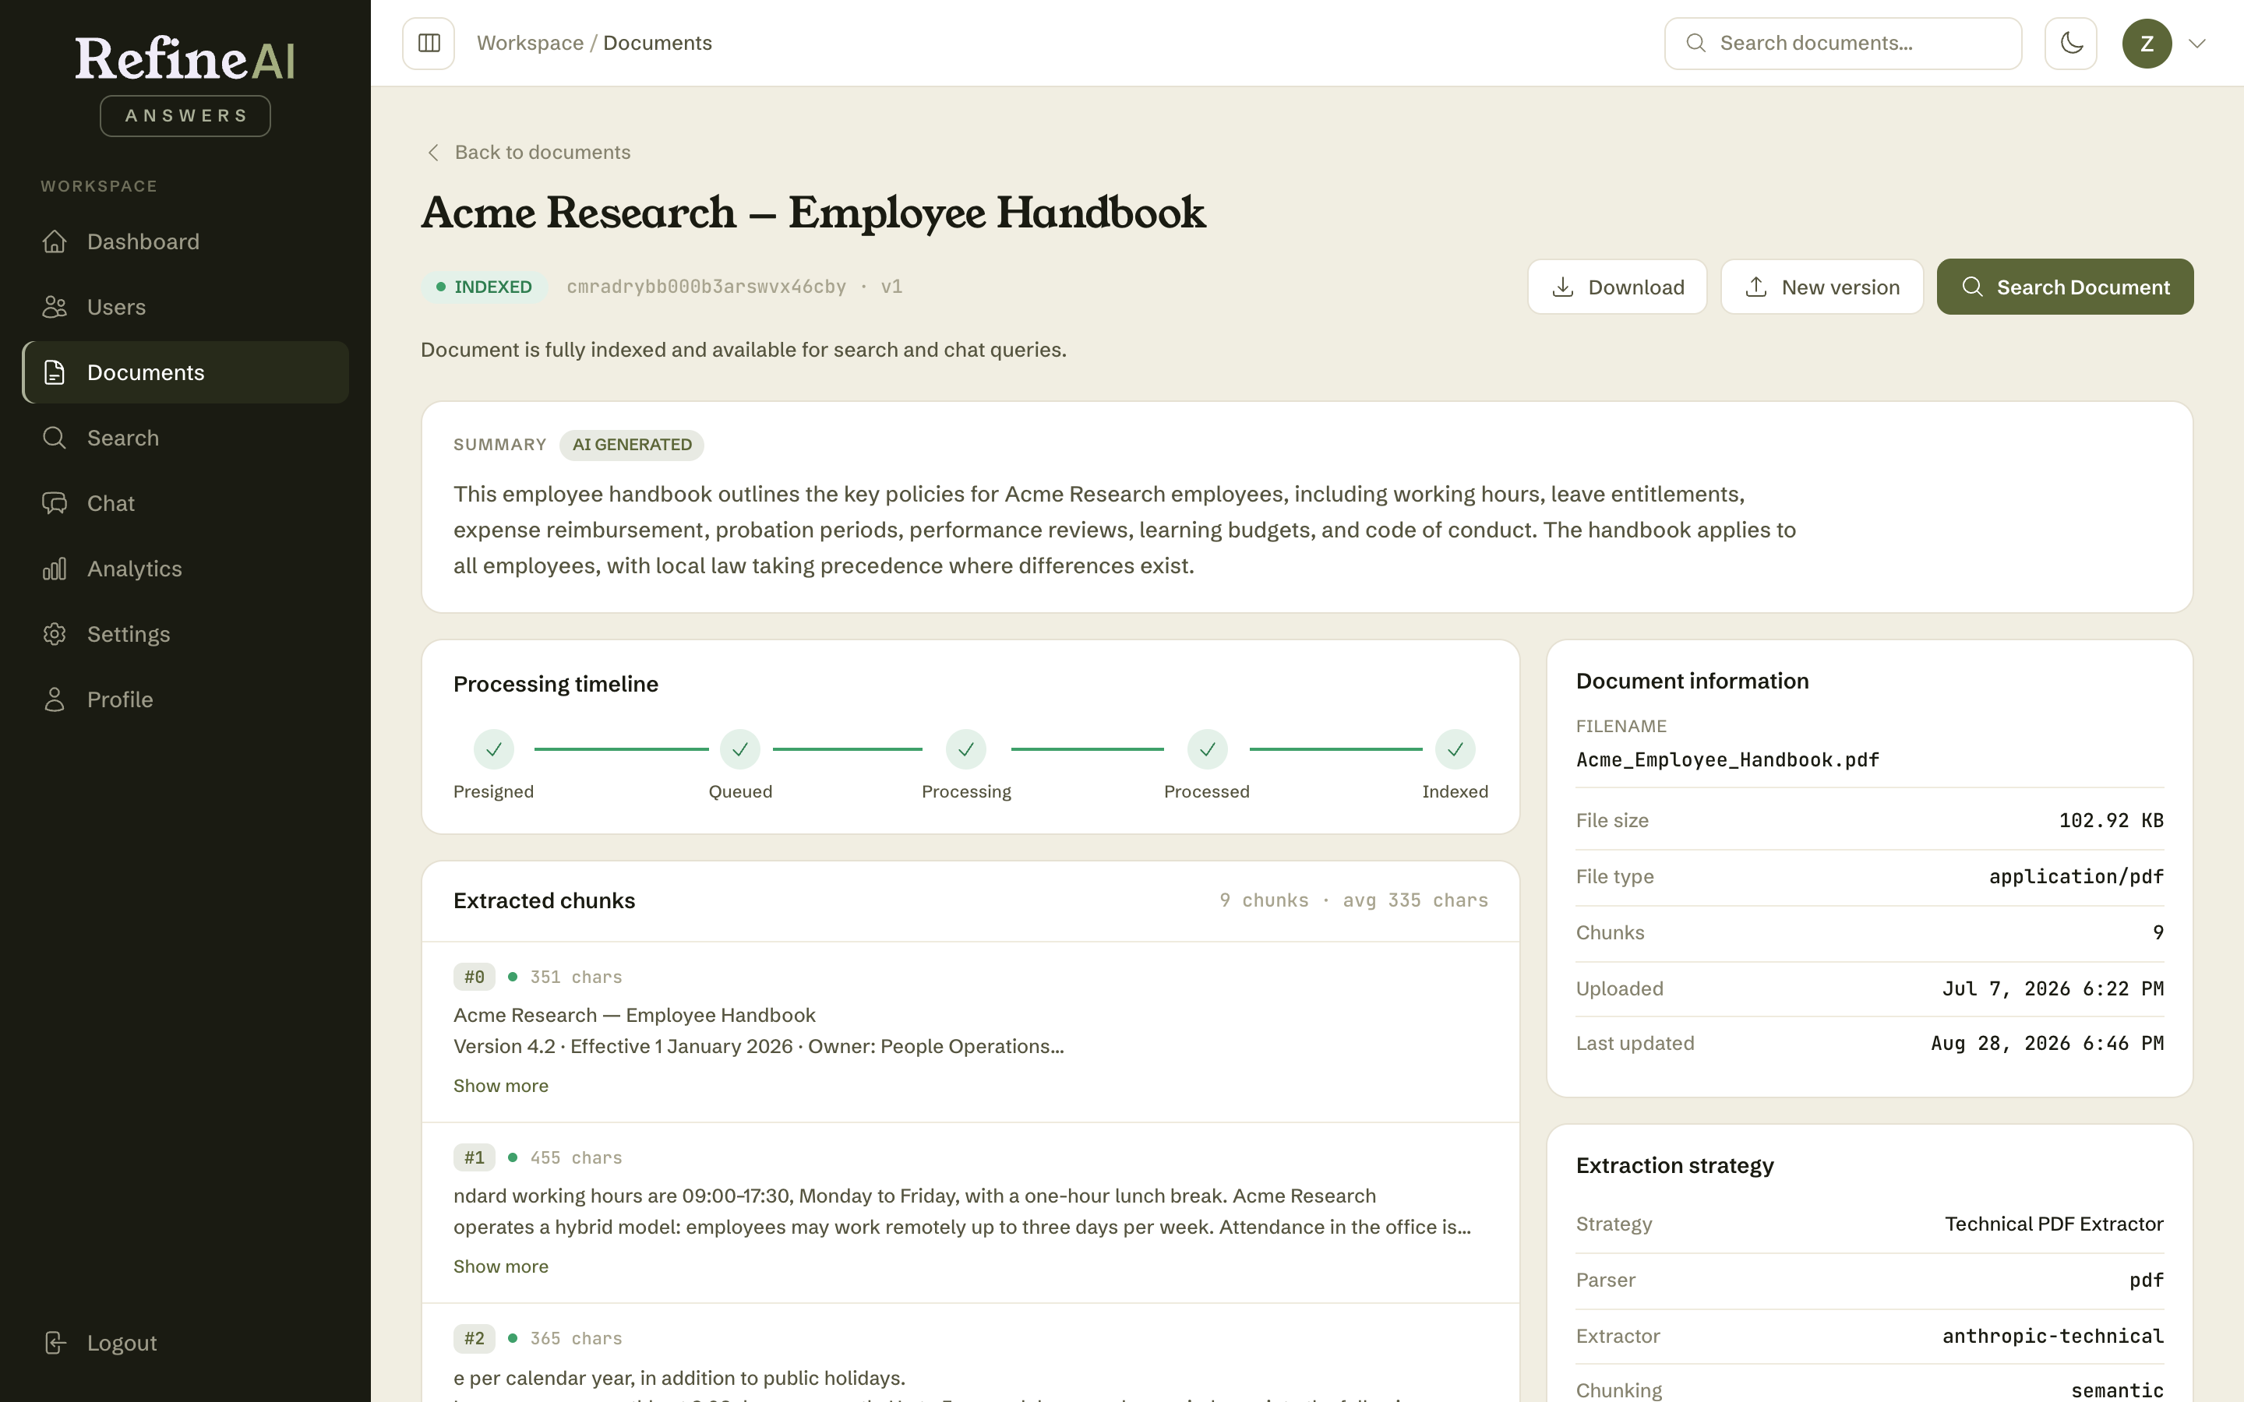Click the Chat bubbles icon
This screenshot has width=2244, height=1402.
55,503
